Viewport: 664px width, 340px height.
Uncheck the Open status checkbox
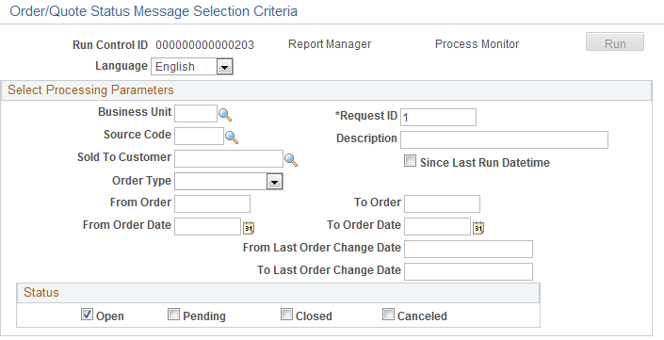pos(87,315)
